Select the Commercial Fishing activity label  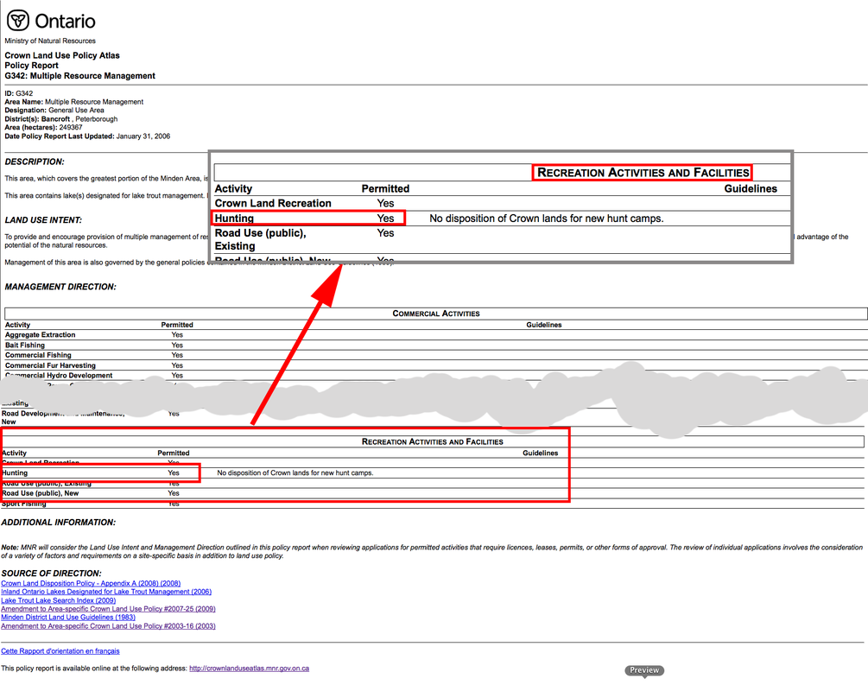click(38, 355)
